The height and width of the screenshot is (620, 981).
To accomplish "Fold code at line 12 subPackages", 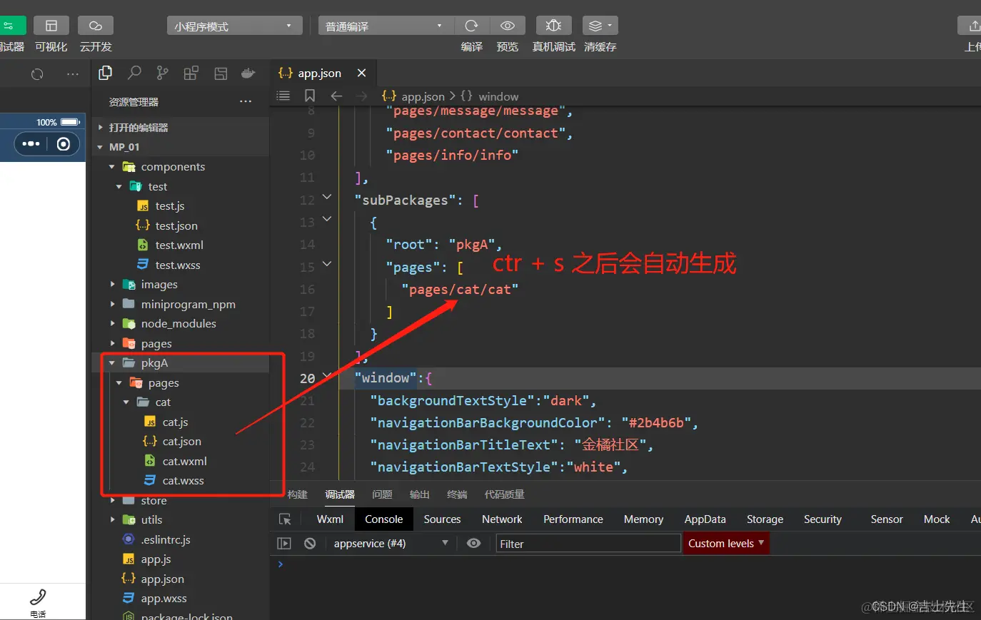I will point(327,197).
